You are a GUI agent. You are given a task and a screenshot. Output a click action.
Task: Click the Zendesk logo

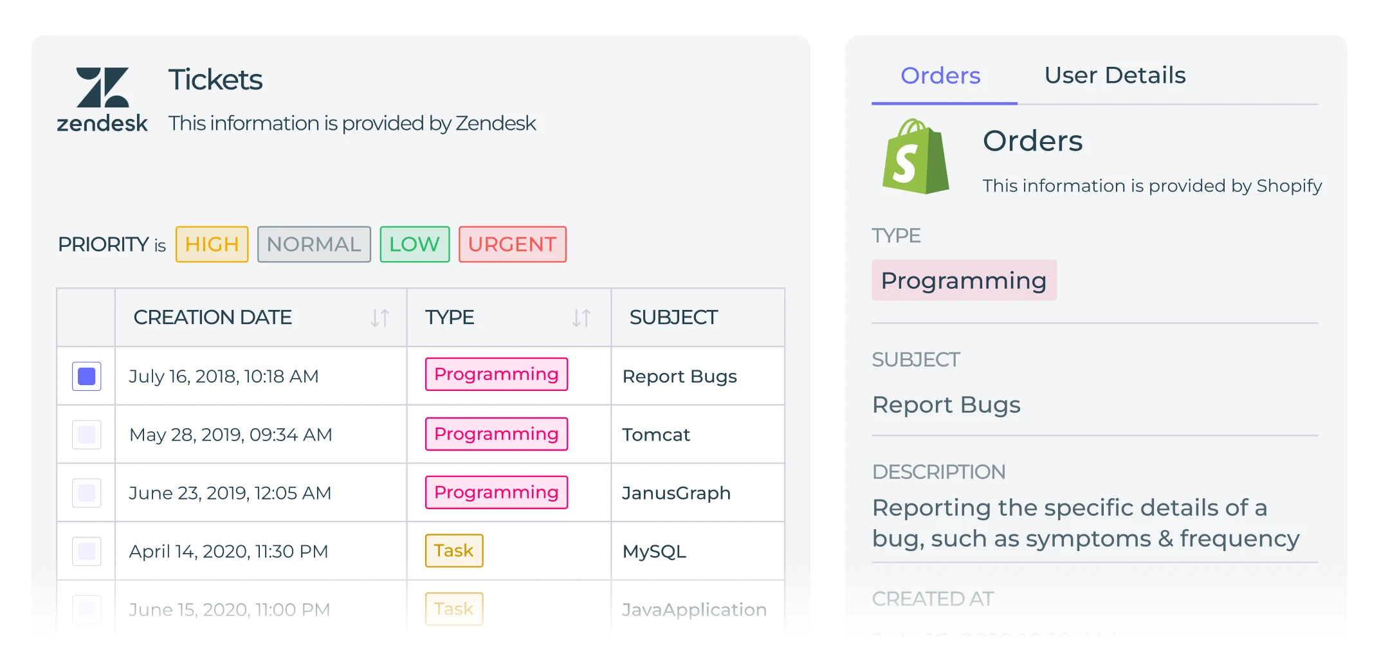coord(102,100)
